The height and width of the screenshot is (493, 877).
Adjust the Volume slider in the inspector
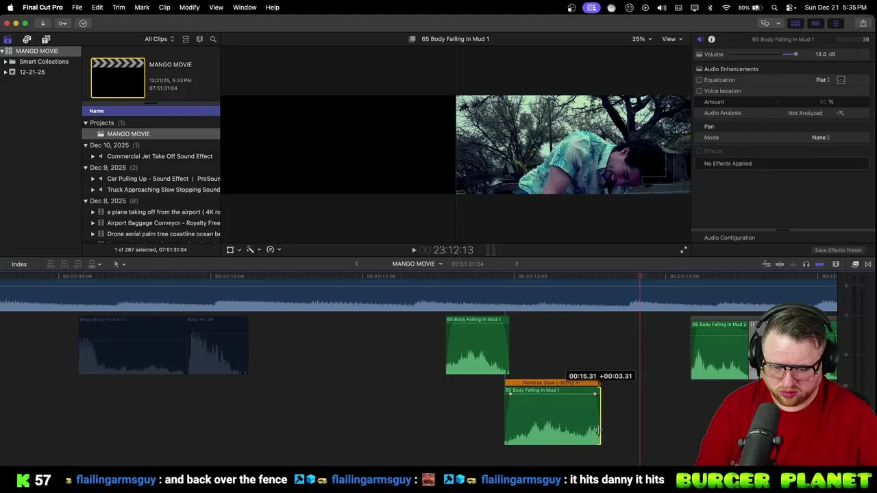795,55
